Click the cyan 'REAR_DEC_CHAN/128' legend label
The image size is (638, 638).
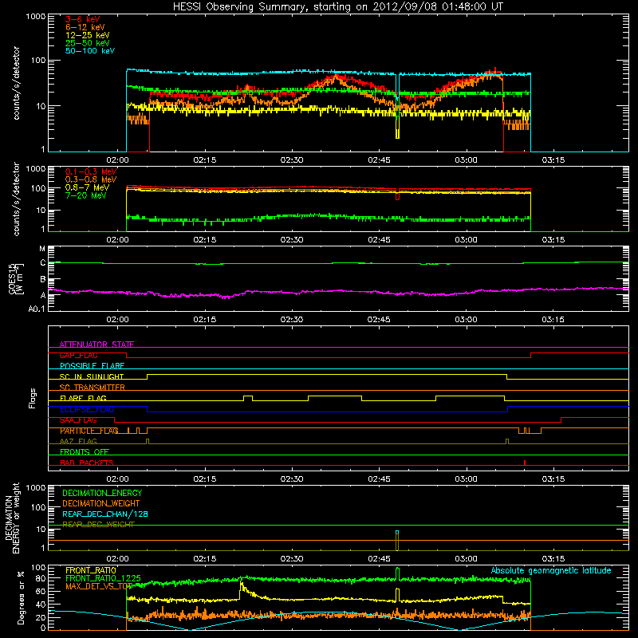pyautogui.click(x=105, y=514)
